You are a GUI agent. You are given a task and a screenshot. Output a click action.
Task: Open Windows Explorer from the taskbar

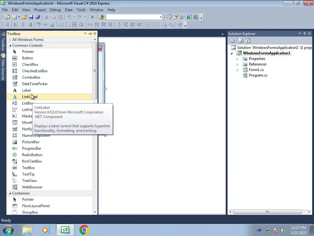pos(27,230)
